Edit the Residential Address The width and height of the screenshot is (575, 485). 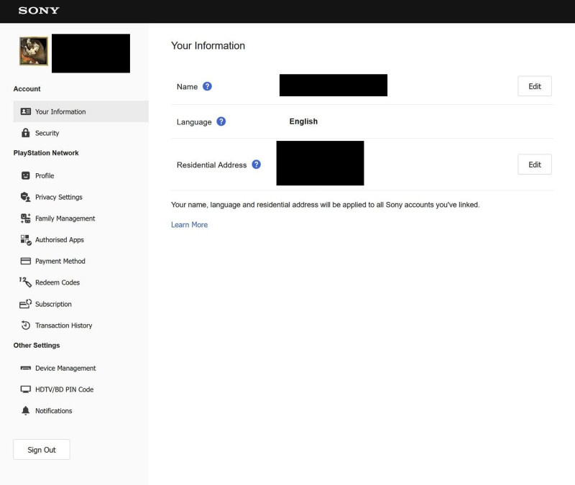pyautogui.click(x=534, y=165)
